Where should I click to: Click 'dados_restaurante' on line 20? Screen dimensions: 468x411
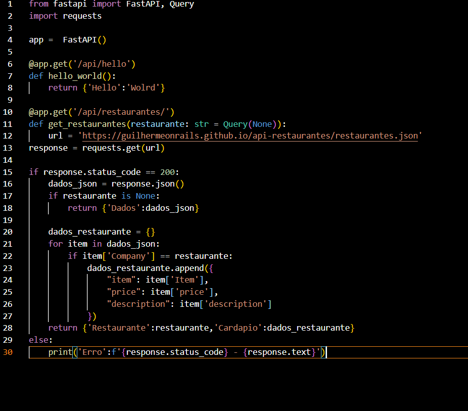click(x=89, y=232)
